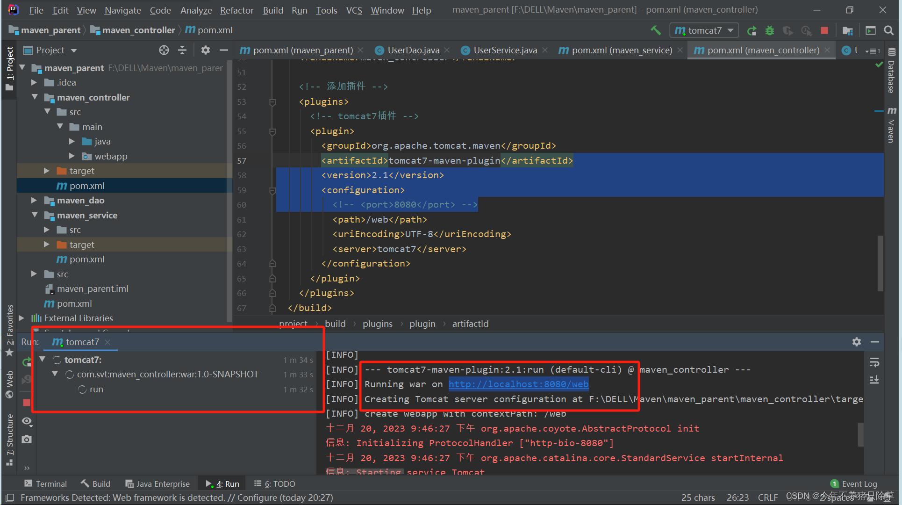The image size is (902, 505).
Task: Toggle Soft-Wrap in the console
Action: [x=874, y=362]
